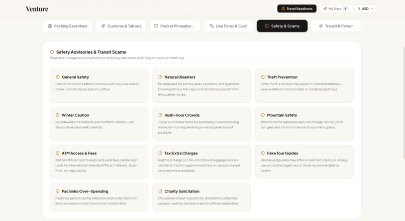Switch to Pocket Phrasebook tab

(x=175, y=26)
